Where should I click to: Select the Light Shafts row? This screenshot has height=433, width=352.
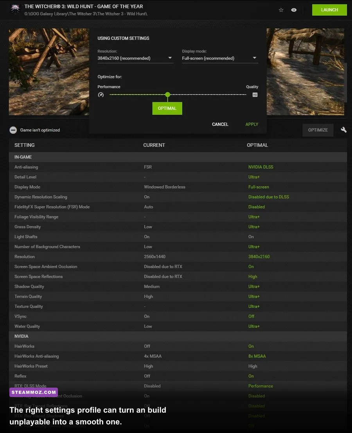point(178,236)
